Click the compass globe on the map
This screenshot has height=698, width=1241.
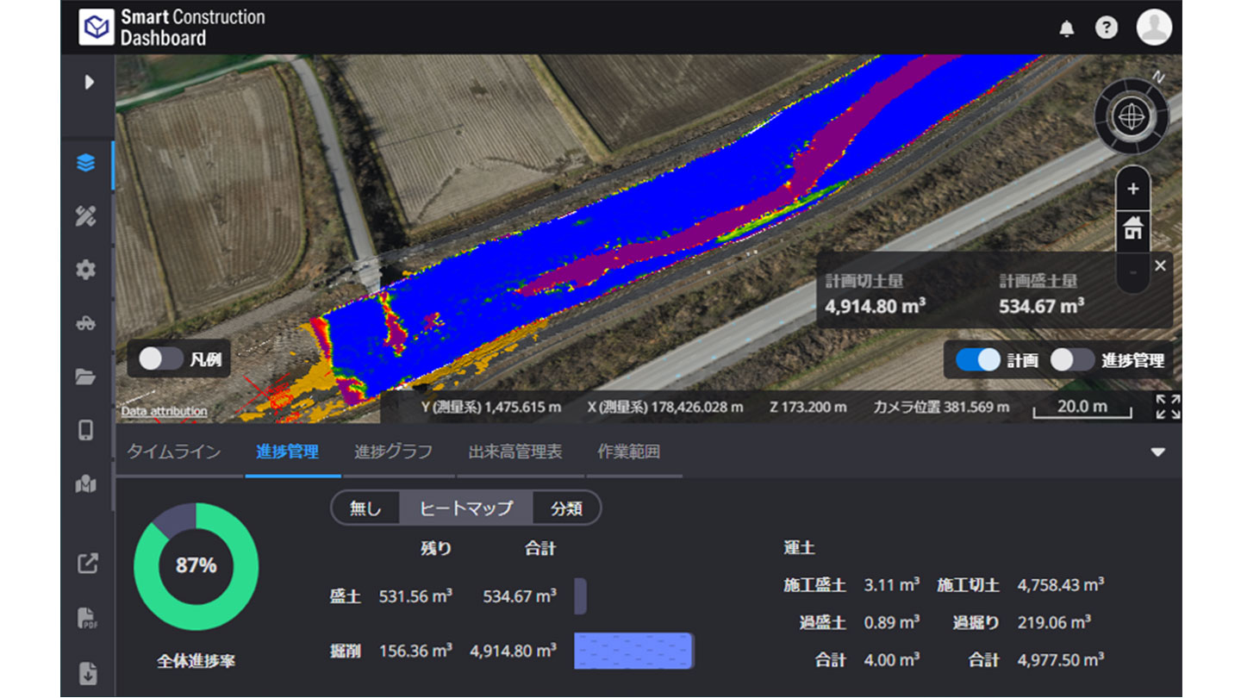1131,116
